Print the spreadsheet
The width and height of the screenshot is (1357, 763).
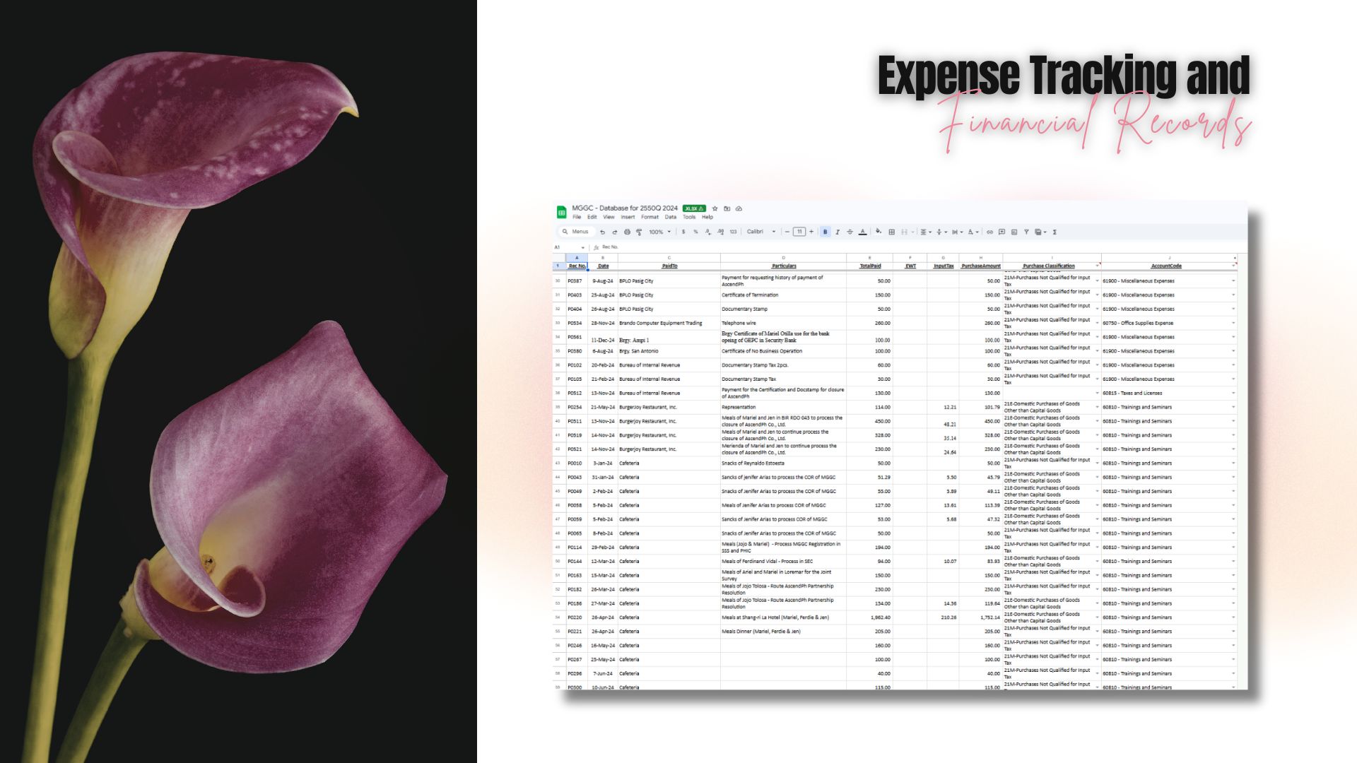coord(627,232)
